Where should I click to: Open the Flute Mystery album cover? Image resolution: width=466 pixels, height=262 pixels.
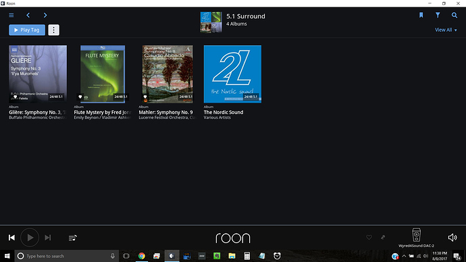[103, 74]
